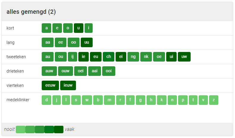Click the 'ng' tile
The width and height of the screenshot is (235, 138).
(x=133, y=57)
